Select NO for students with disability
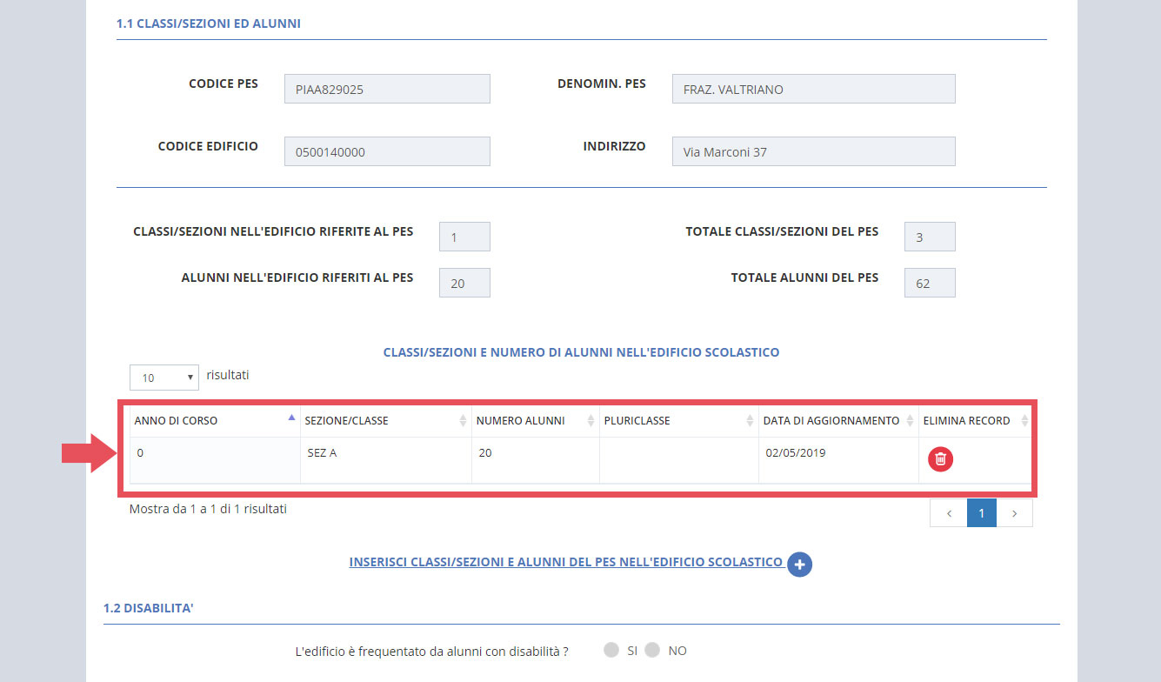 pyautogui.click(x=652, y=651)
